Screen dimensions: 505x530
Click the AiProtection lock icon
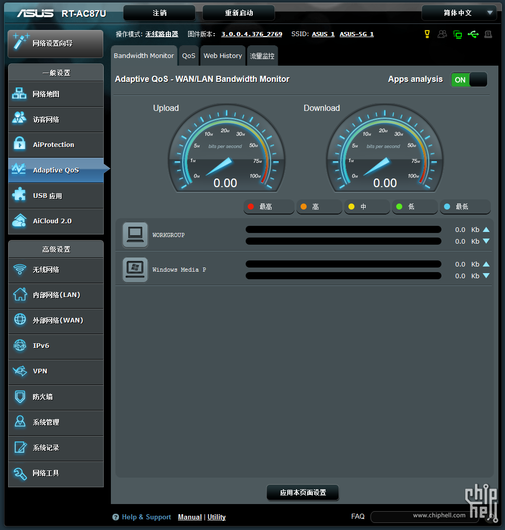[x=19, y=143]
